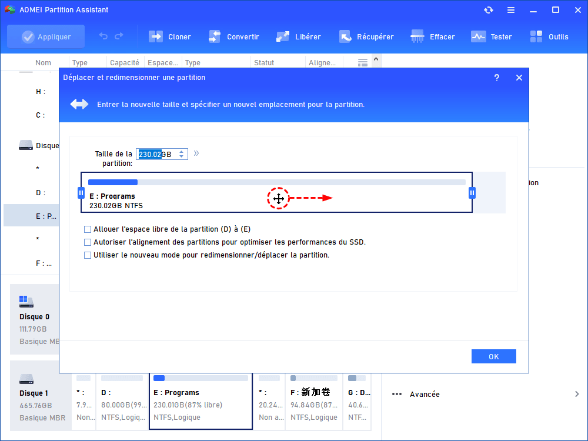Open the Libérer tool
This screenshot has height=441, width=588.
tap(299, 36)
